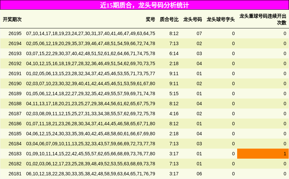Click winning numbers of period 26187 starting 02,03,08
289x179 pixels.
(x=91, y=114)
